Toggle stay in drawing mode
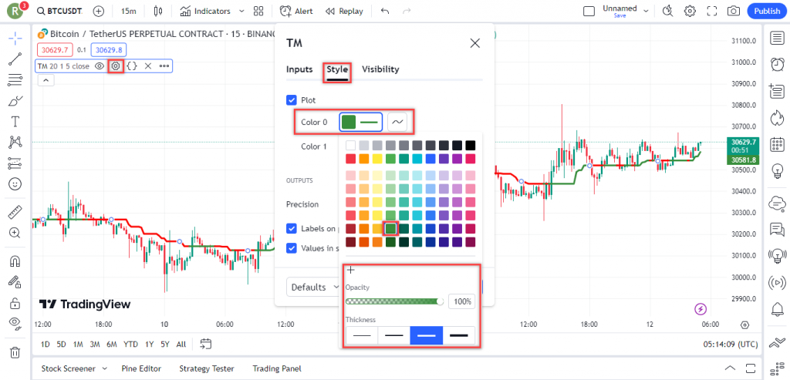790x380 pixels. pos(15,281)
